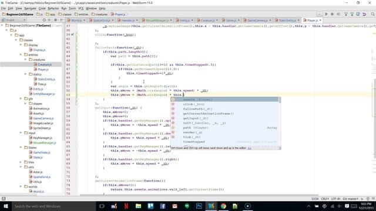This screenshot has height=211, width=376.
Task: Collapse the statics folder
Action: click(25, 74)
